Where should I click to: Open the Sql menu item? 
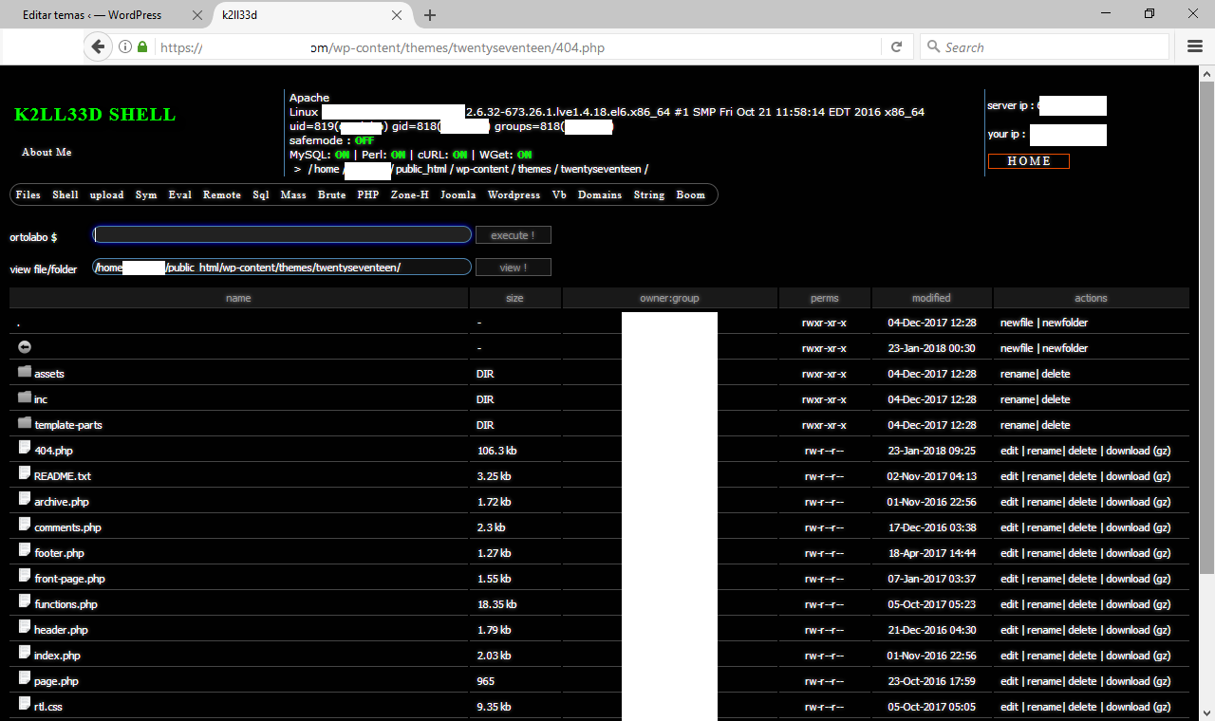coord(261,194)
